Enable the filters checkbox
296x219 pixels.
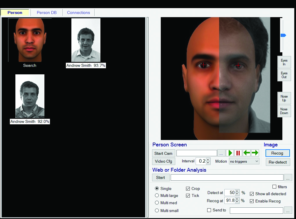[275, 187]
